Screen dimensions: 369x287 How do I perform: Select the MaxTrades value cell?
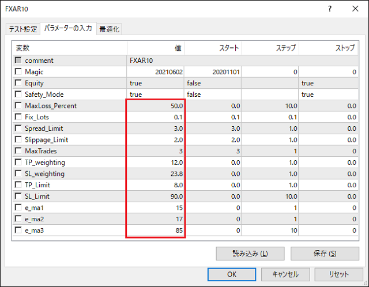(x=156, y=151)
